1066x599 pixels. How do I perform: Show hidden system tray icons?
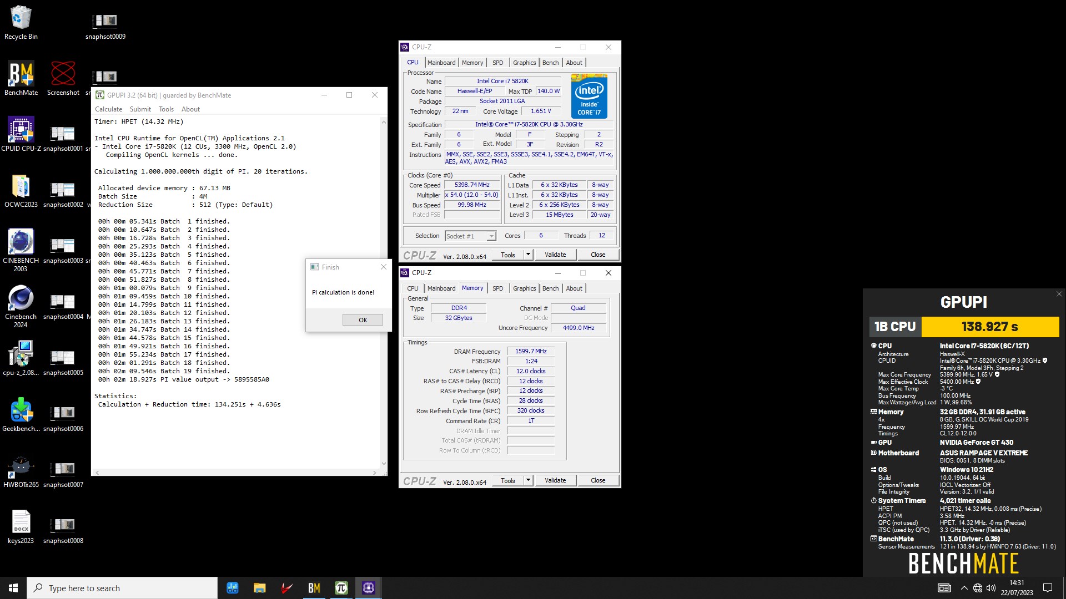tap(964, 588)
